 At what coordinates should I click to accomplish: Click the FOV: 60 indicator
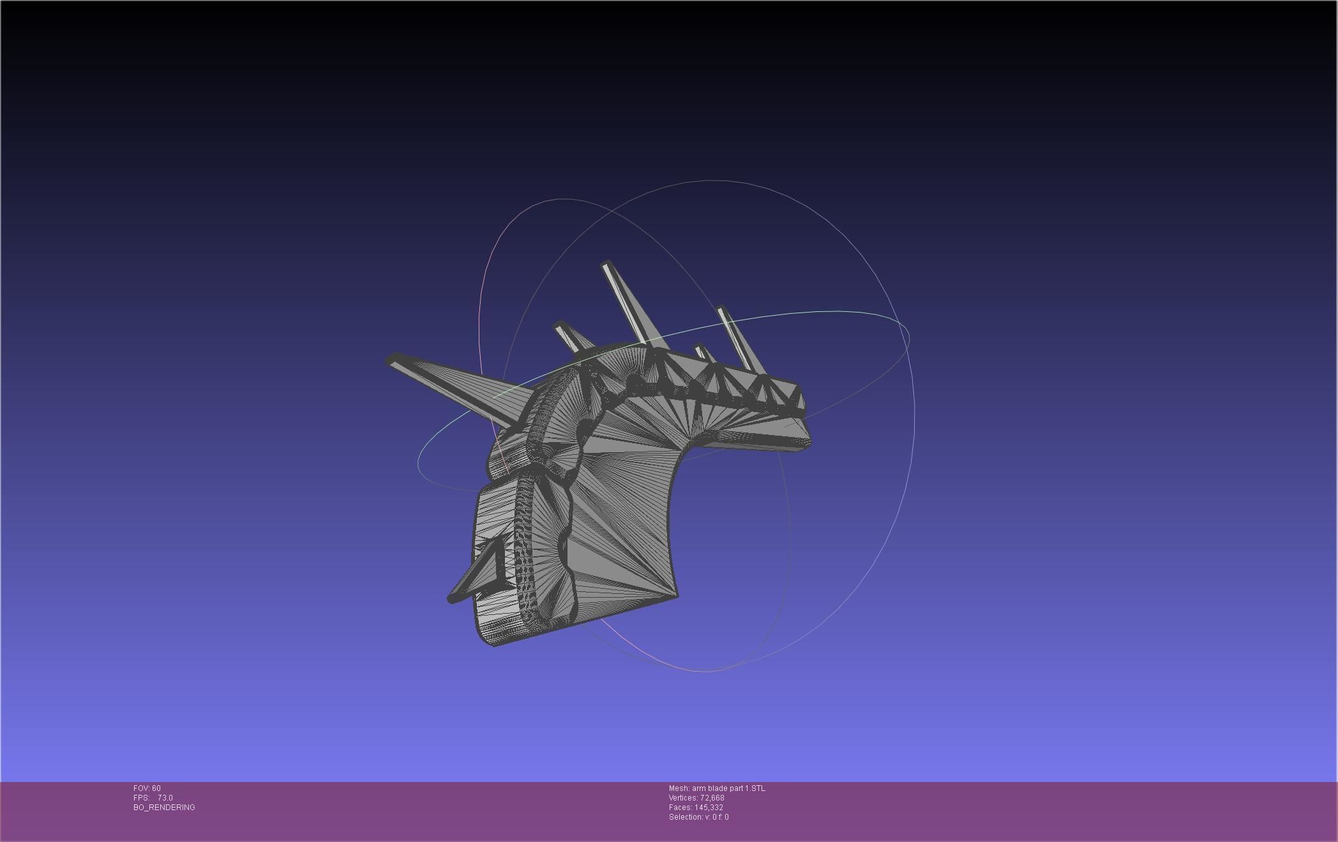(x=147, y=788)
